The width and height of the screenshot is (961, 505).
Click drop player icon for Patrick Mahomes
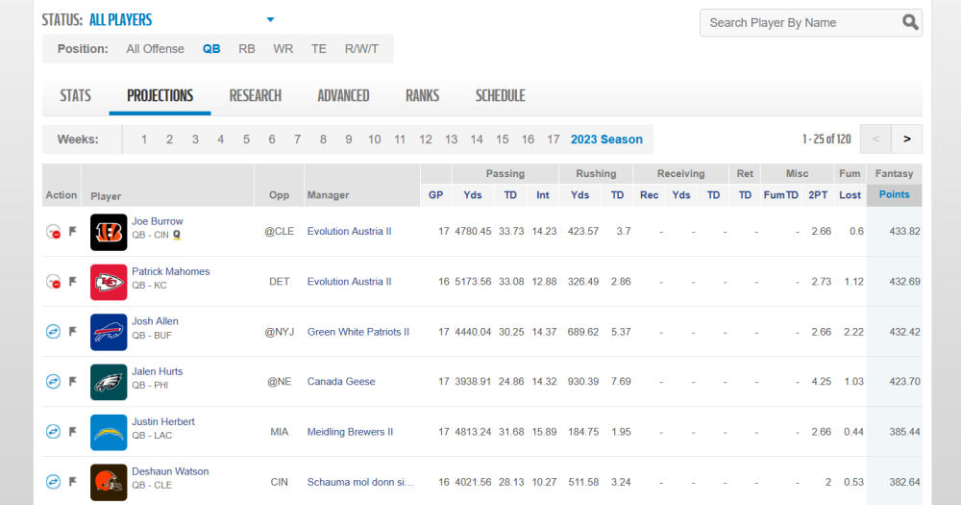(x=54, y=282)
